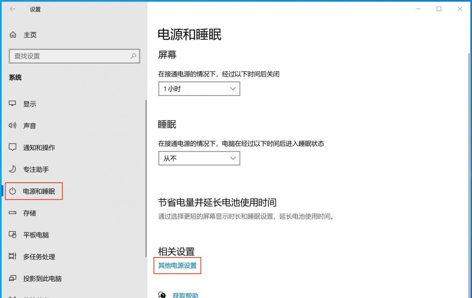Click the Display (显示) monitor icon
Screen dimensions: 472x298
13,104
